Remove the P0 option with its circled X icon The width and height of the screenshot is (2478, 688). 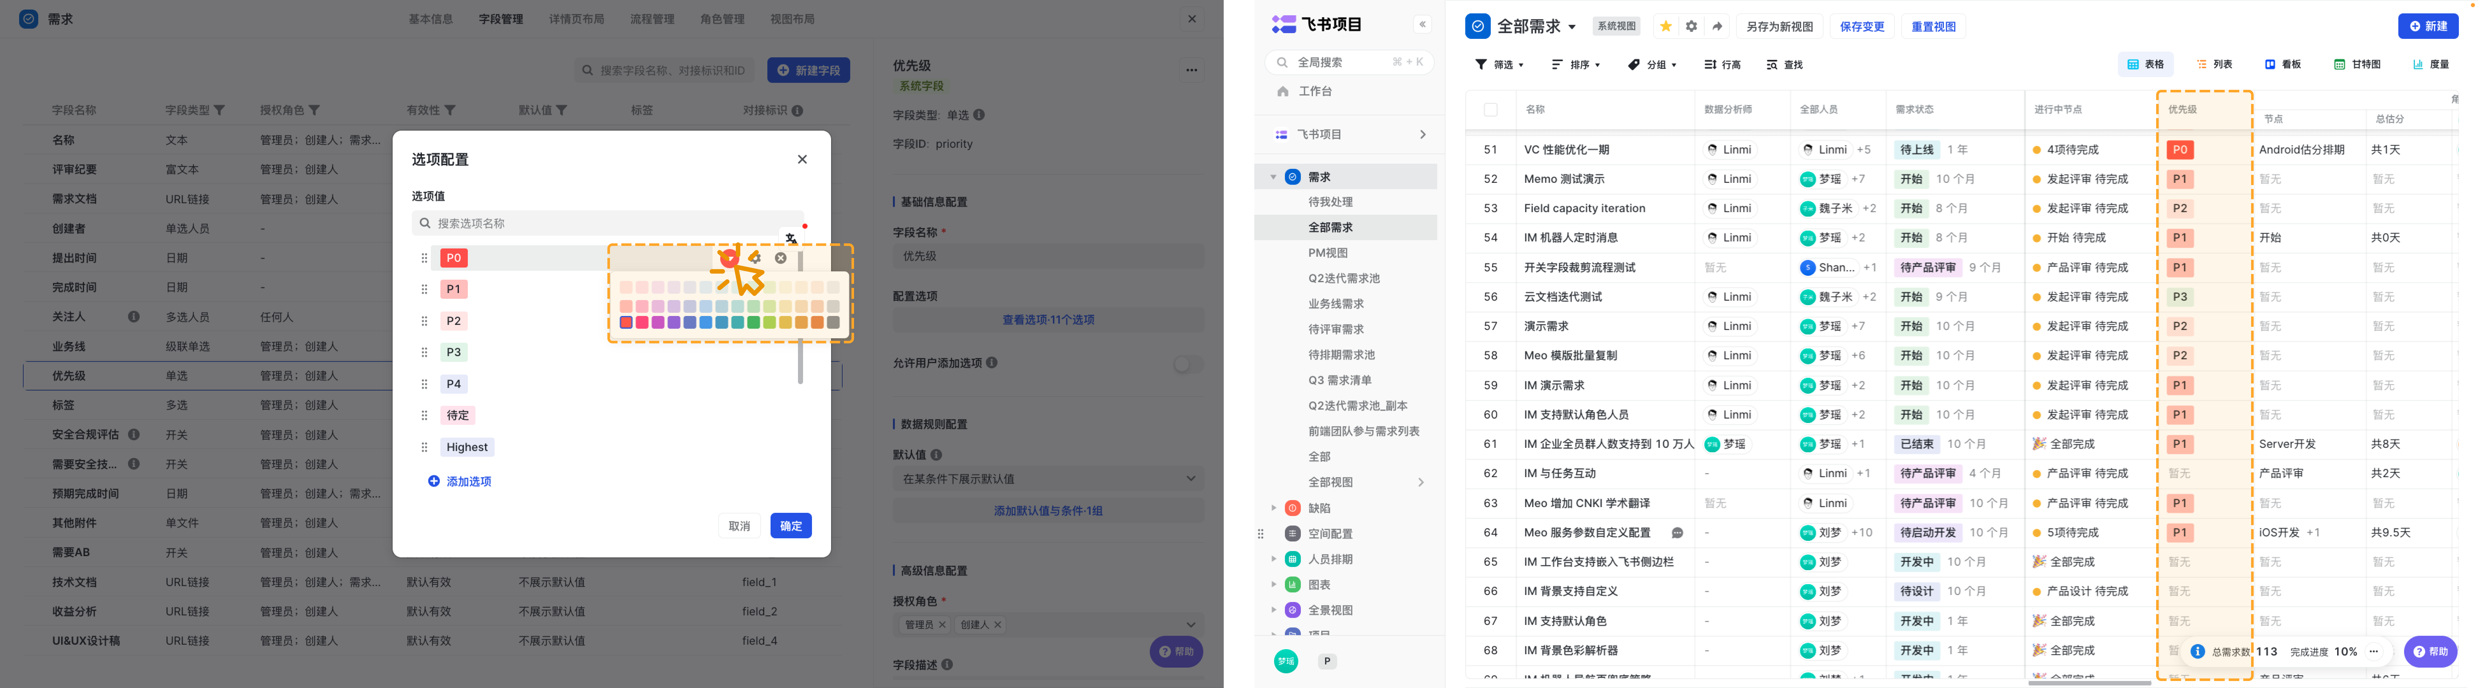click(x=781, y=257)
